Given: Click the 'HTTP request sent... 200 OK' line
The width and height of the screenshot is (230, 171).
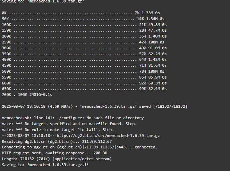Looking at the screenshot, I should click(x=54, y=153).
